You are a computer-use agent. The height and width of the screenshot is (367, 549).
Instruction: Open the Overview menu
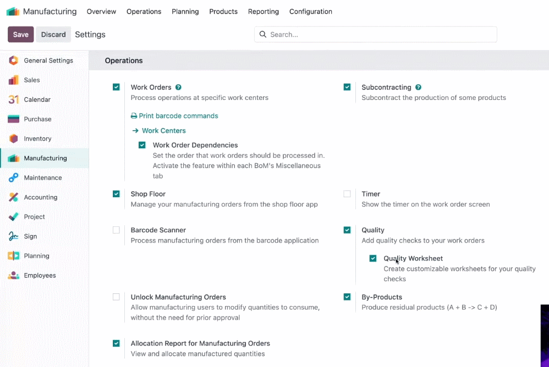pos(101,12)
